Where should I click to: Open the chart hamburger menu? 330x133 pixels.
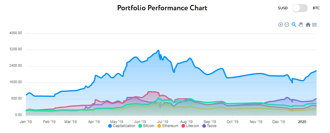pos(314,25)
